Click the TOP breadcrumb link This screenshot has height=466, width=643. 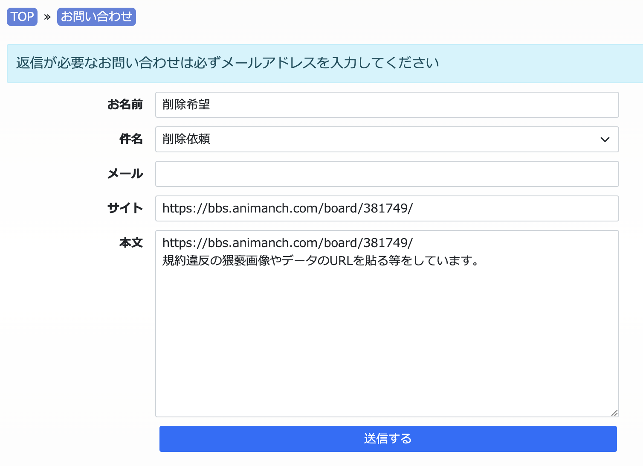click(22, 17)
